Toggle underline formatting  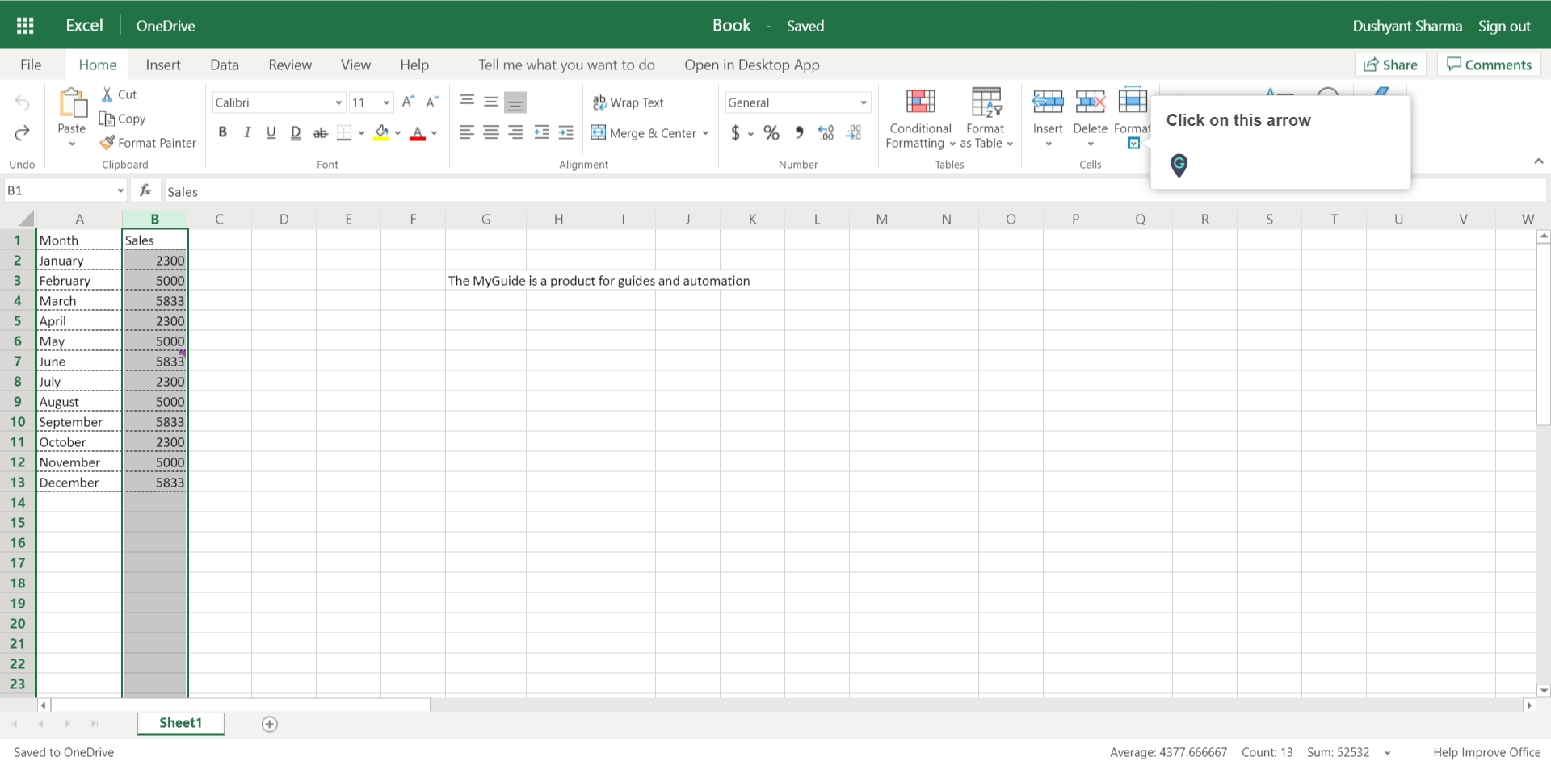point(271,132)
